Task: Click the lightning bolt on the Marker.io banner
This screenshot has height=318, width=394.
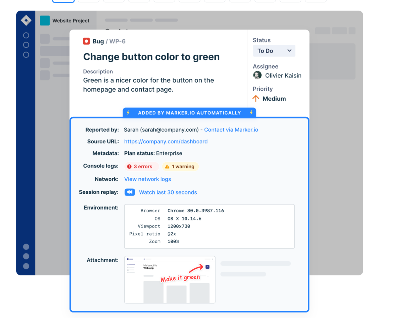Action: (x=128, y=113)
